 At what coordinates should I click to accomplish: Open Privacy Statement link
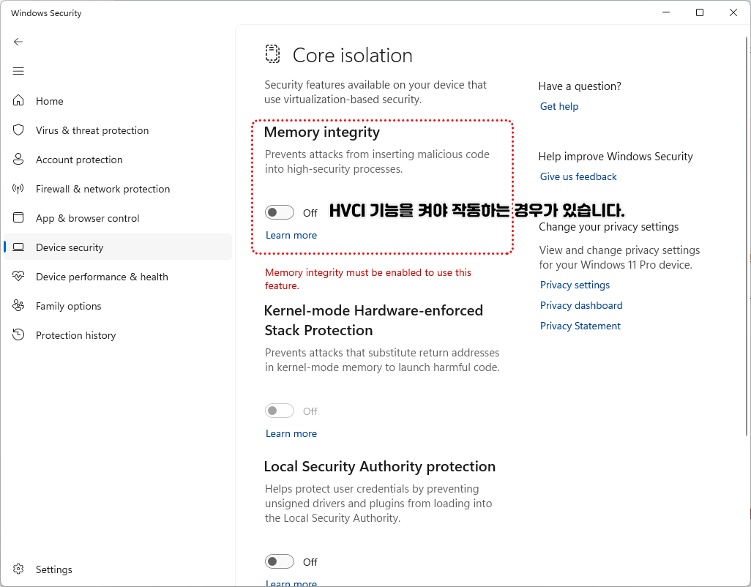click(580, 326)
